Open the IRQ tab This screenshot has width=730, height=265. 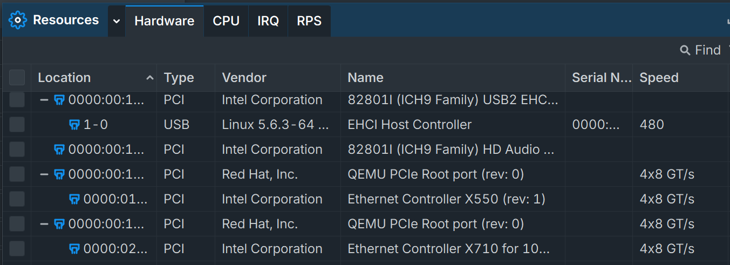click(x=268, y=21)
